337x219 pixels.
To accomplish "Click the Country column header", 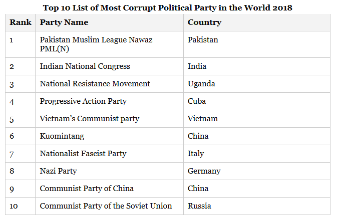I will click(x=204, y=22).
